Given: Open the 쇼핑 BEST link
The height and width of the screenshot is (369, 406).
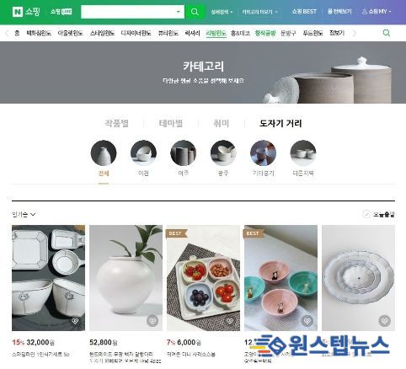Looking at the screenshot, I should [304, 12].
